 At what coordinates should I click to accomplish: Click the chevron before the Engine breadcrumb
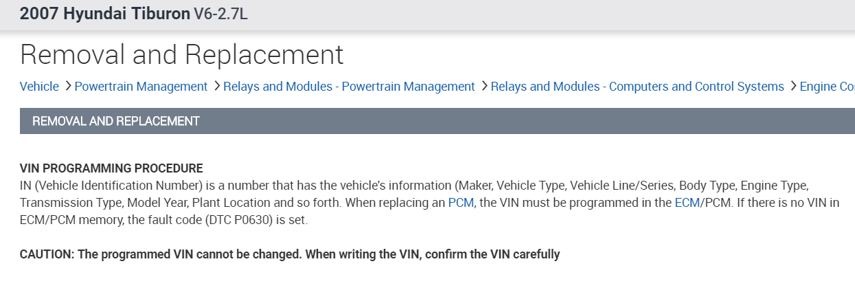point(793,87)
